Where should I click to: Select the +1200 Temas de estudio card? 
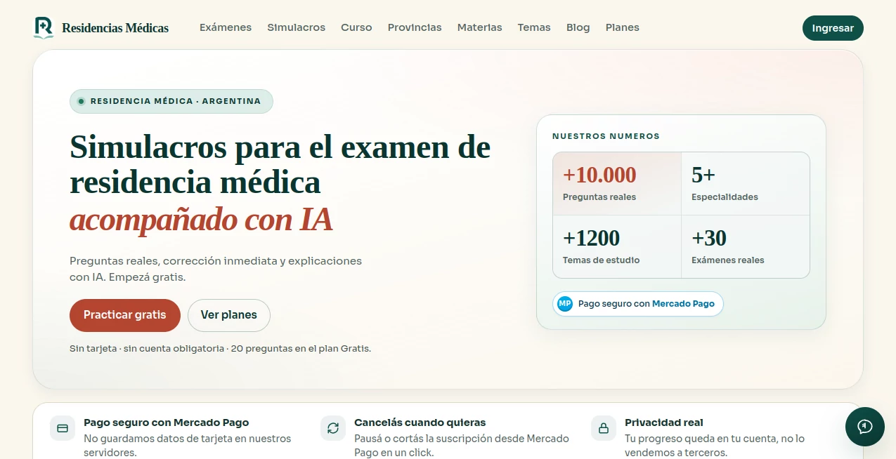617,247
